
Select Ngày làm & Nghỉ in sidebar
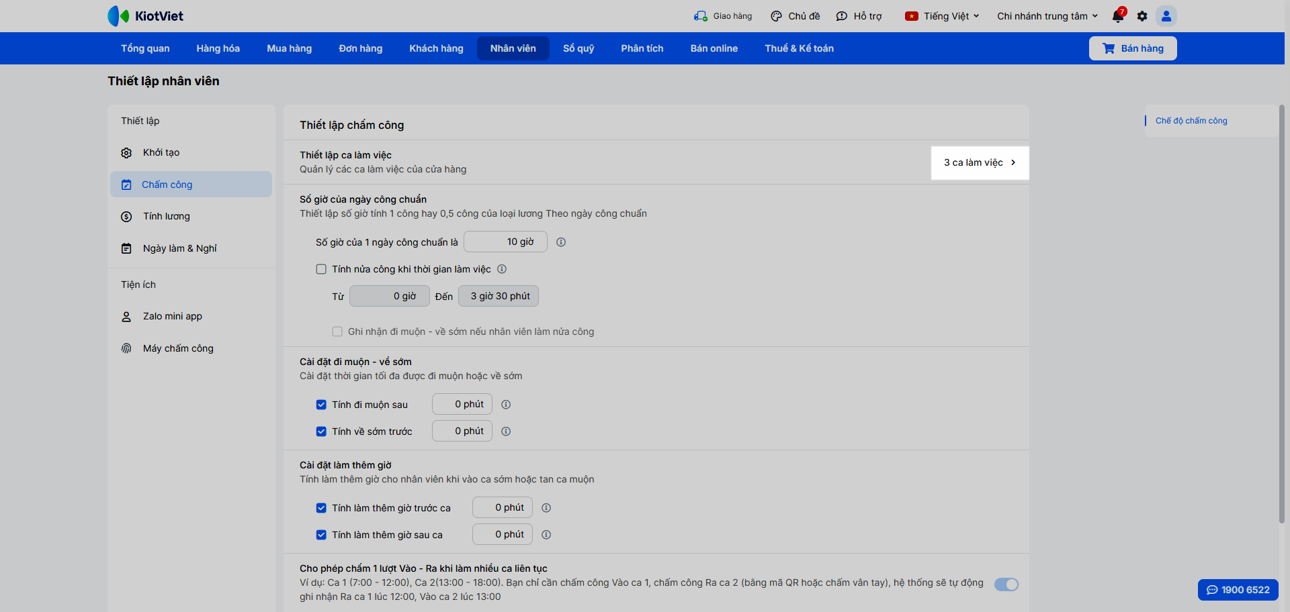point(191,248)
